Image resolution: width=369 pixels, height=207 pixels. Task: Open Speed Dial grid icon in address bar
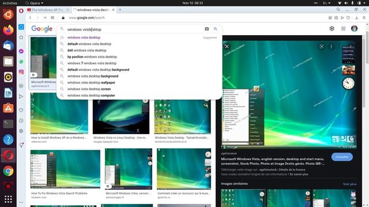click(52, 18)
